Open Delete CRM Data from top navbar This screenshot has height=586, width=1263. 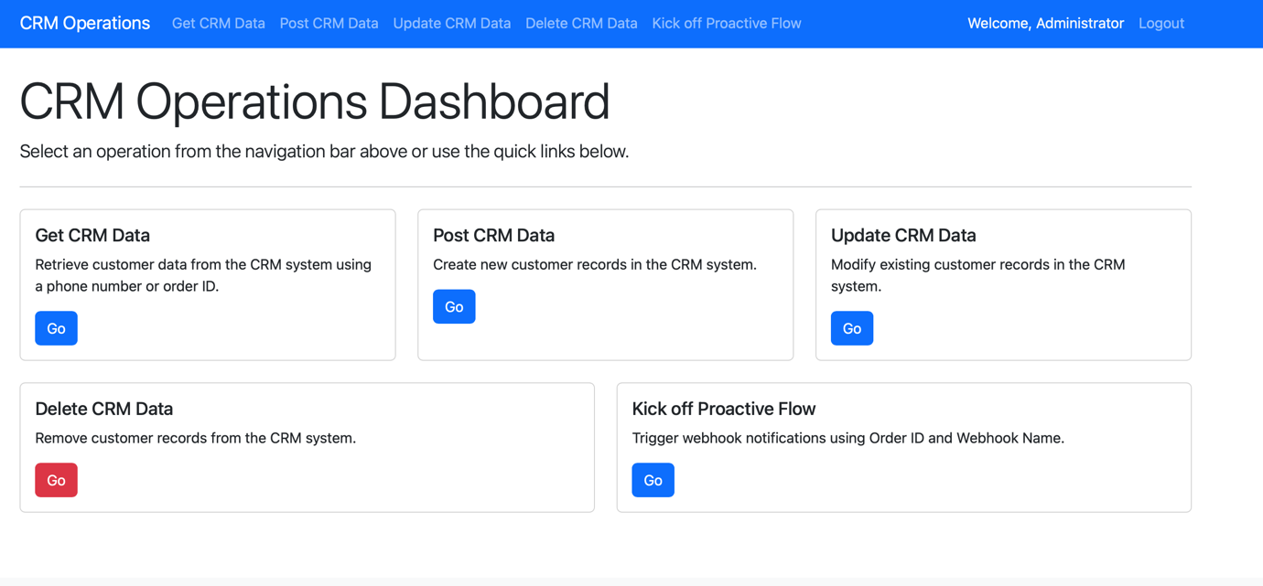tap(581, 24)
